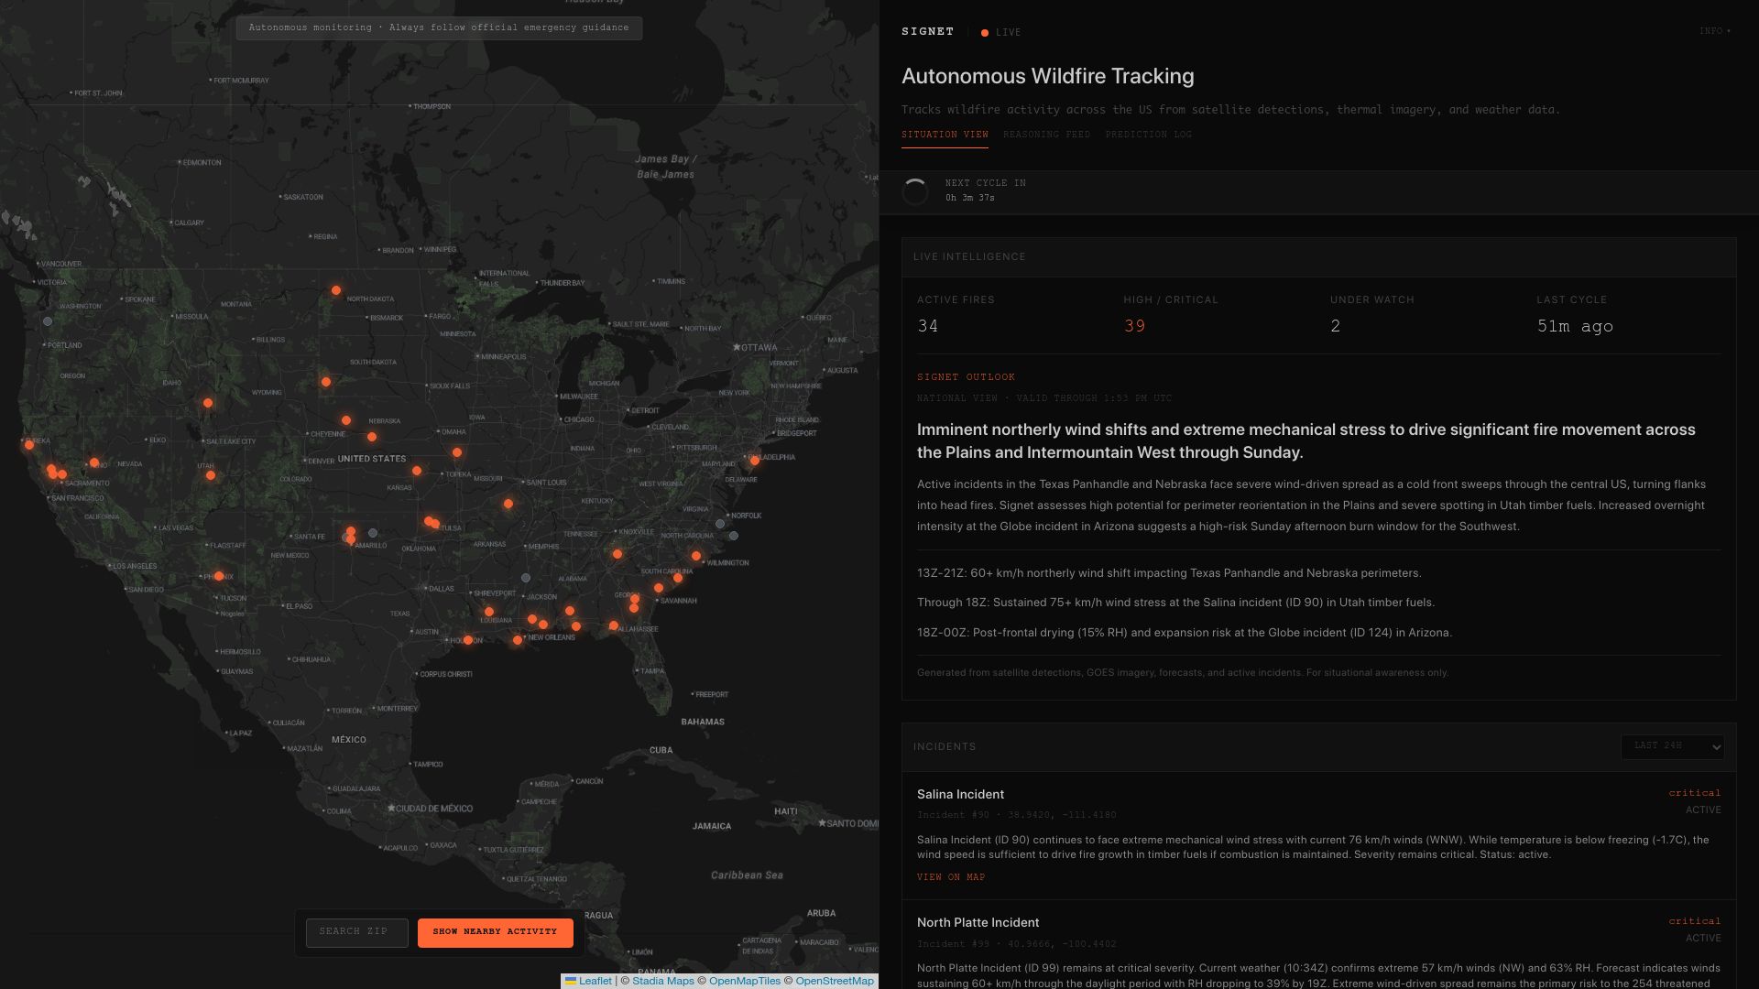Click the Autonomous monitoring guidance banner

tap(439, 27)
